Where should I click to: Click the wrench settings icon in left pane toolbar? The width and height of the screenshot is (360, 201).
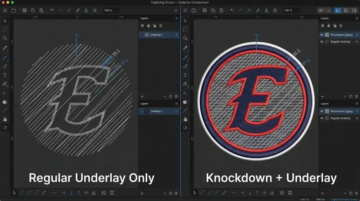[x=78, y=10]
